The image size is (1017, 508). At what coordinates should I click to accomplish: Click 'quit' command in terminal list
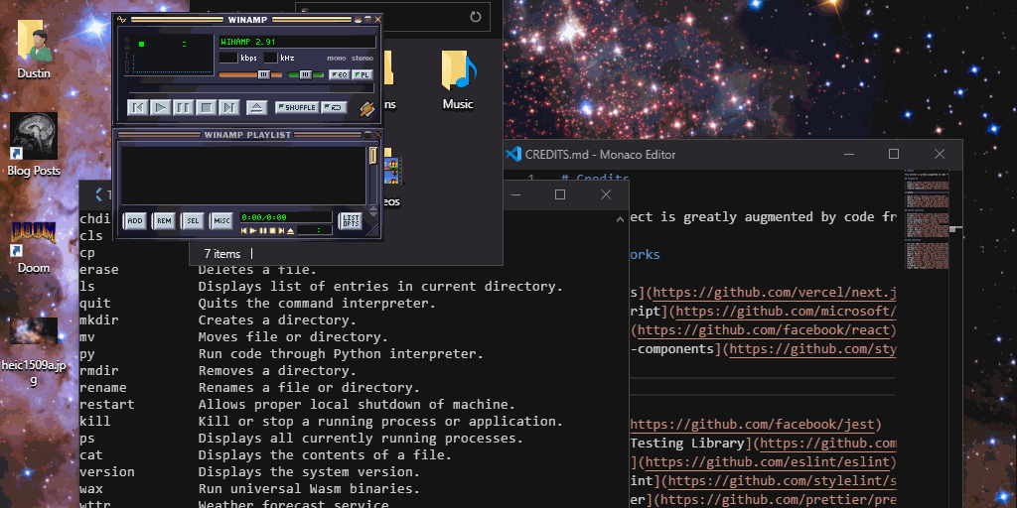pos(95,304)
